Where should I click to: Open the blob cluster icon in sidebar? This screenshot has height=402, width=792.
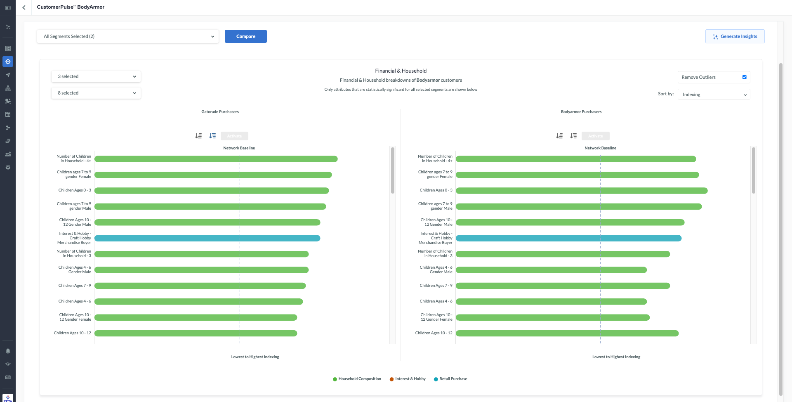(x=8, y=102)
